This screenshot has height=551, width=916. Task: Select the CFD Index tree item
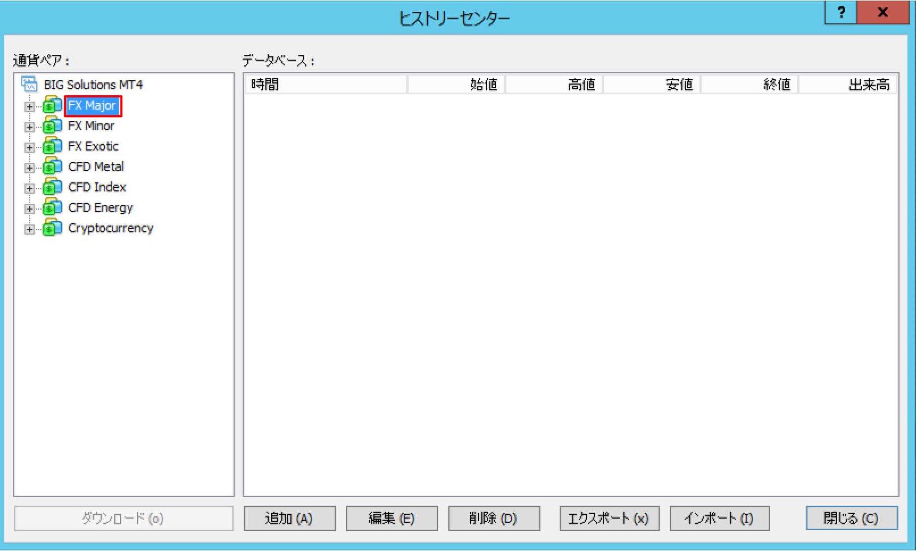(x=97, y=187)
